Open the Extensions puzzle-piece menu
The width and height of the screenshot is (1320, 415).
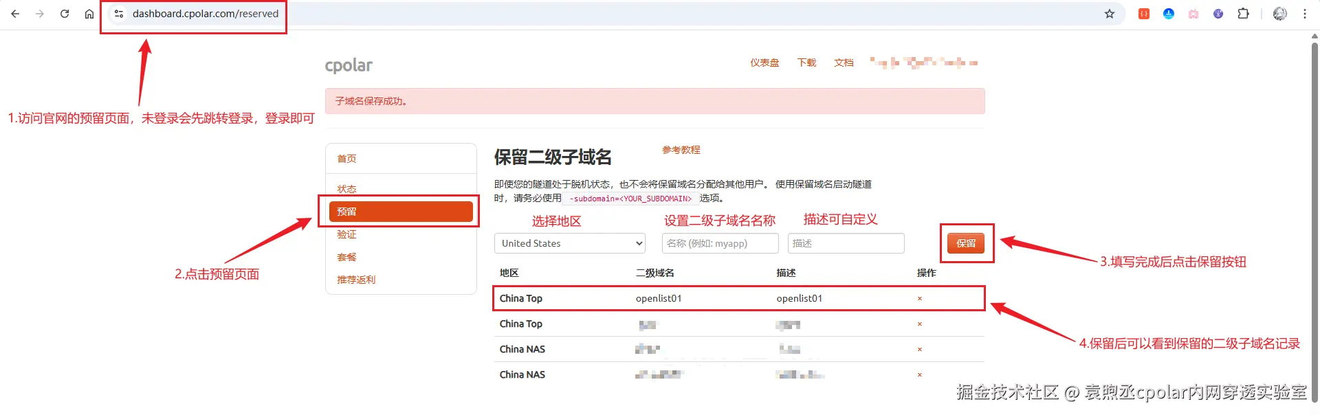point(1243,14)
